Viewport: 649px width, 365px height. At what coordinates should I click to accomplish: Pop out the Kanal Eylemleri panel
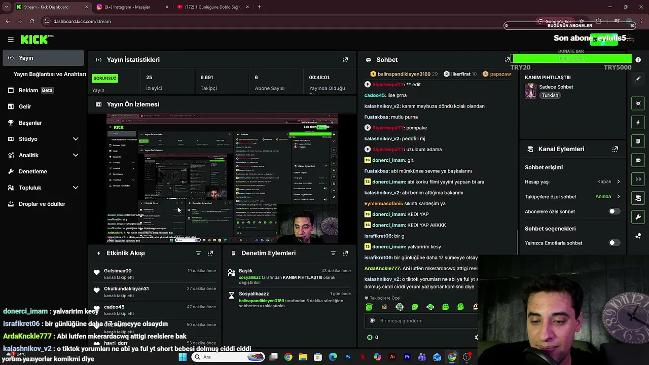(x=615, y=149)
